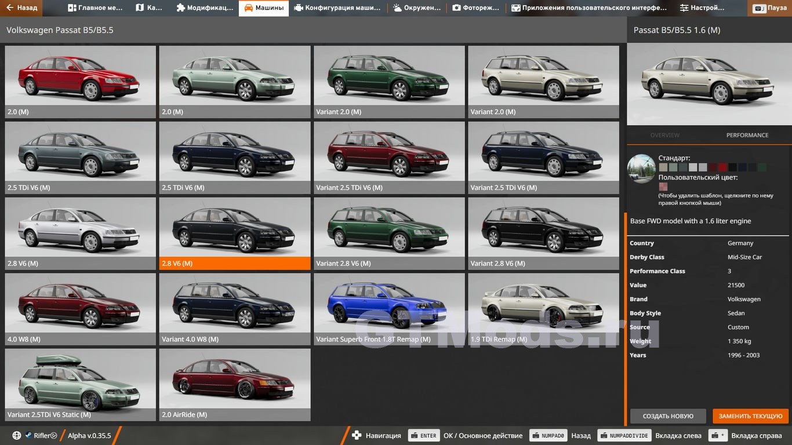Pick the navy Variant 2.5 TDi V6 wagon
792x445 pixels.
[x=544, y=158]
